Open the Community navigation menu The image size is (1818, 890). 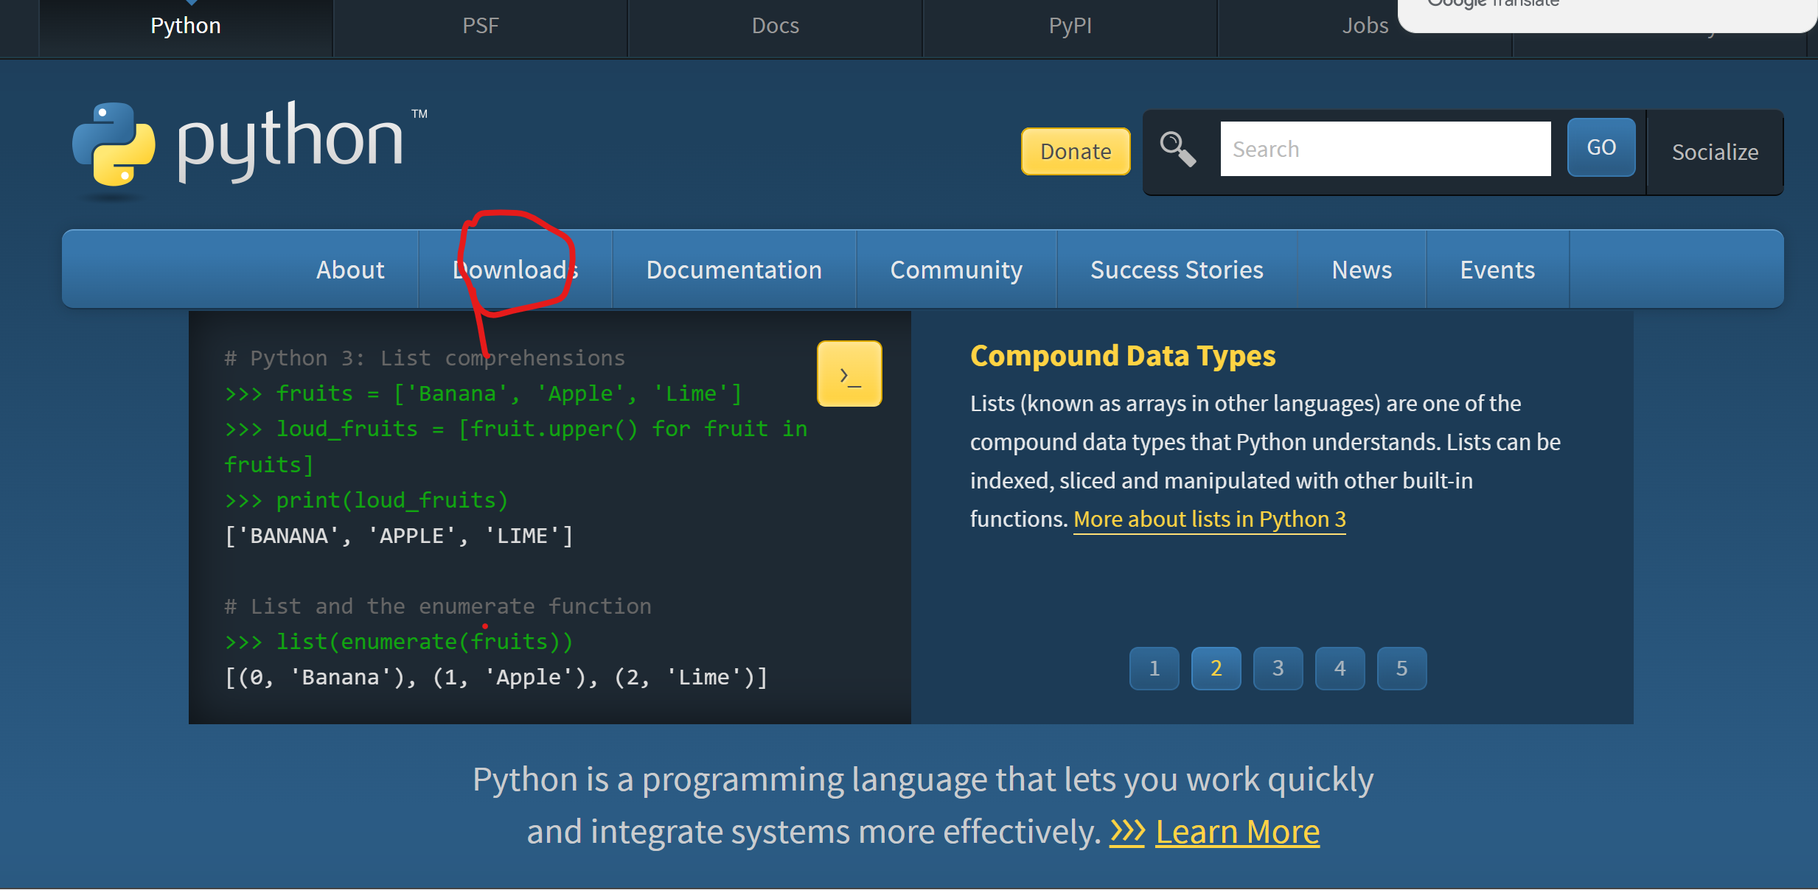(956, 270)
